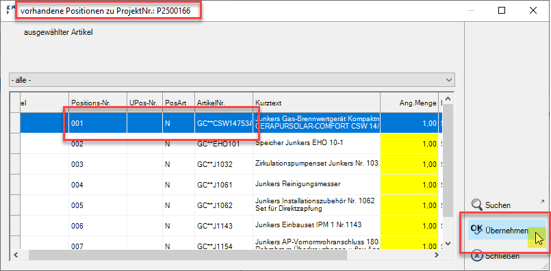Viewport: 551px width, 271px height.
Task: Select position 001 cell
Action: pyautogui.click(x=97, y=123)
